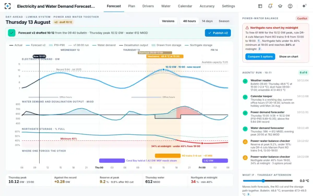
Task: Click footnote reference 3 in What If text
Action: [x=249, y=194]
